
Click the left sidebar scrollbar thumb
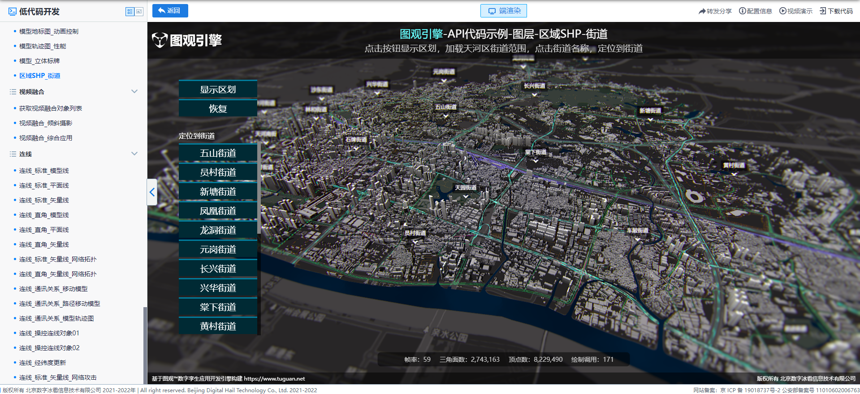tap(145, 345)
